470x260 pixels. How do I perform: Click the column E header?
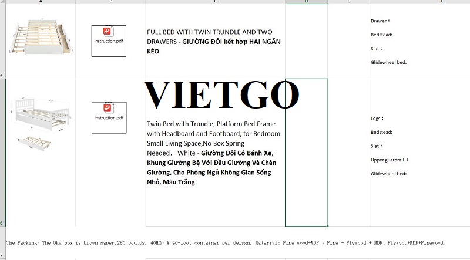[x=348, y=2]
